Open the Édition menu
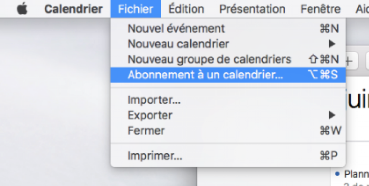This screenshot has width=369, height=186. 186,9
